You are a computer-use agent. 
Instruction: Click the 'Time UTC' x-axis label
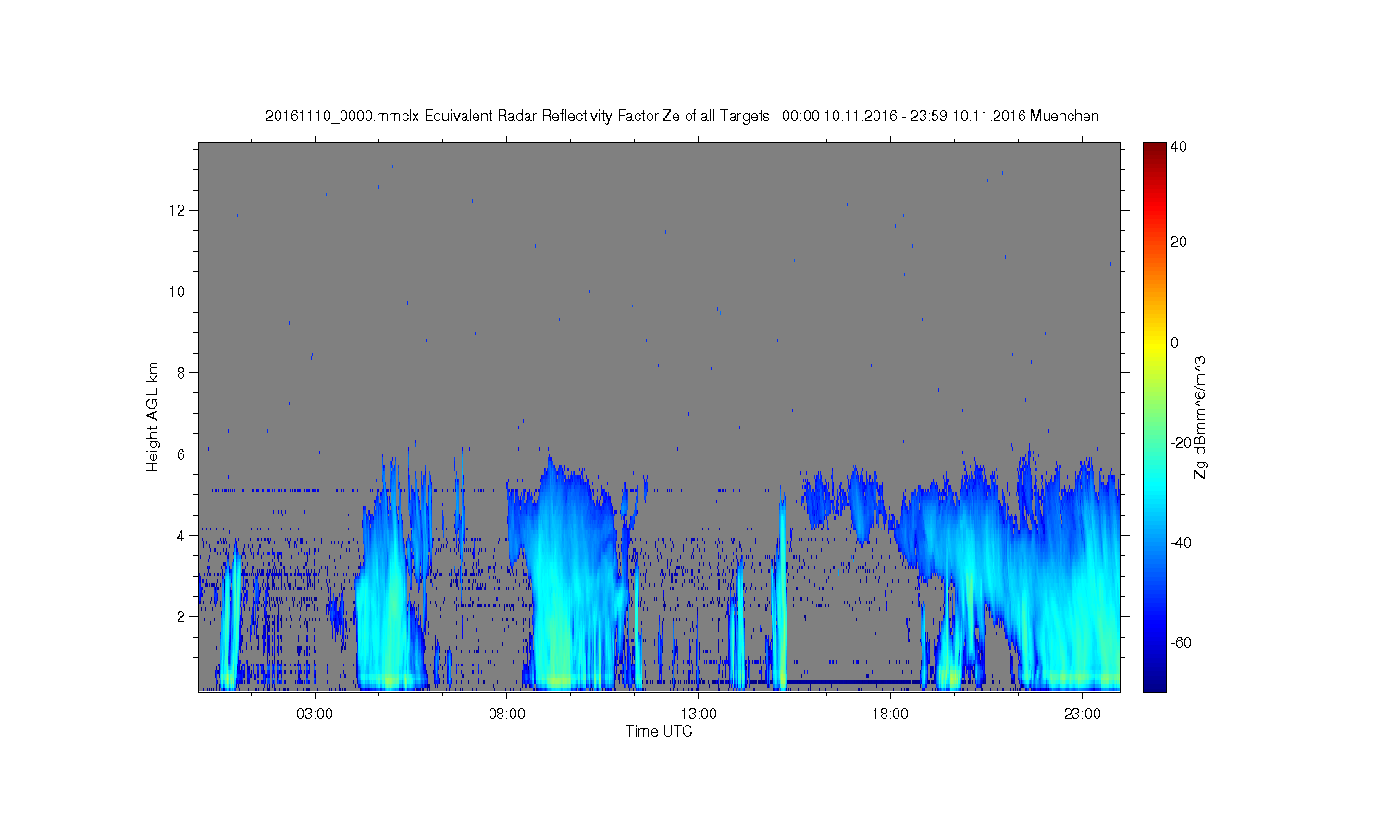pos(659,731)
